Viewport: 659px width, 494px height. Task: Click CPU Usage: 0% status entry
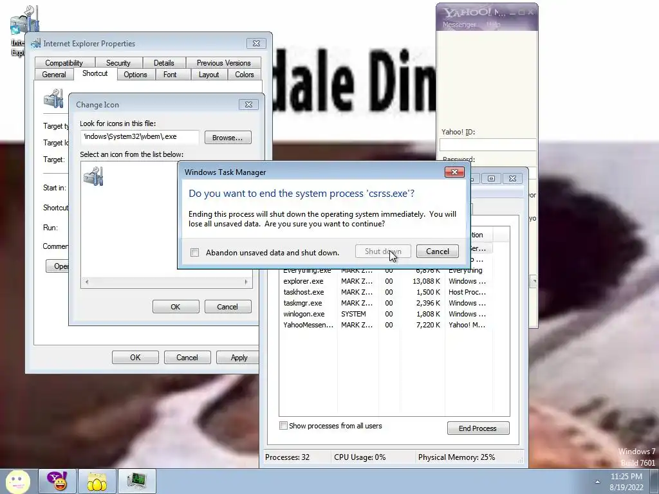[360, 457]
